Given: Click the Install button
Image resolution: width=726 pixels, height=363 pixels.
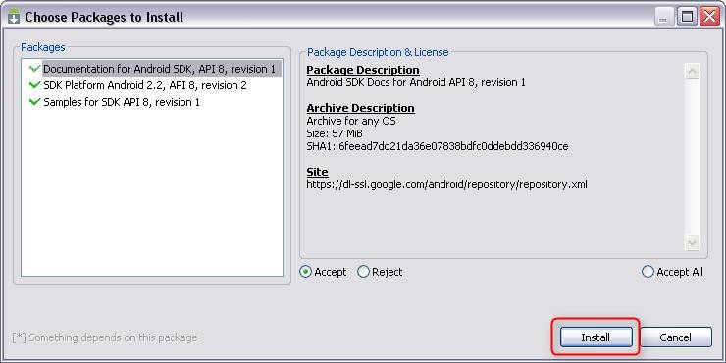Looking at the screenshot, I should click(596, 337).
